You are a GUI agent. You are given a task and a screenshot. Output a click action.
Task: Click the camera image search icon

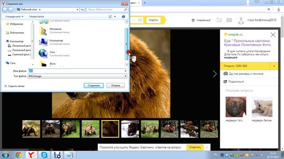[140, 20]
